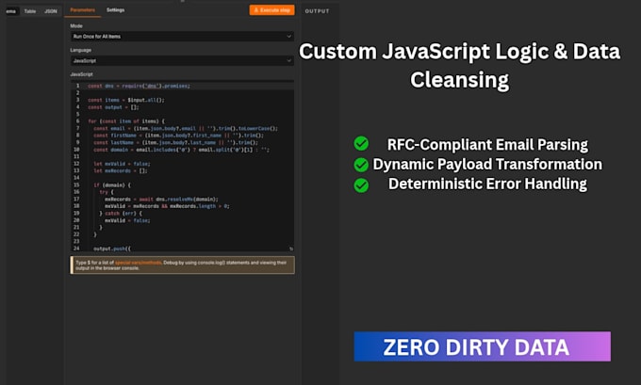Click line 4 'const output = [];'
This screenshot has height=385, width=641.
coord(113,107)
